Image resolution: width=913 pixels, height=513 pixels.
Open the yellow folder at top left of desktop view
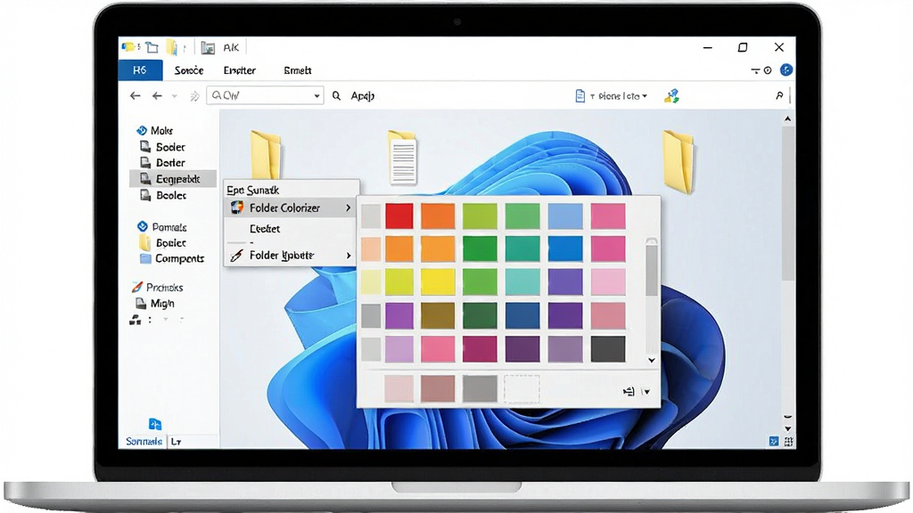266,154
